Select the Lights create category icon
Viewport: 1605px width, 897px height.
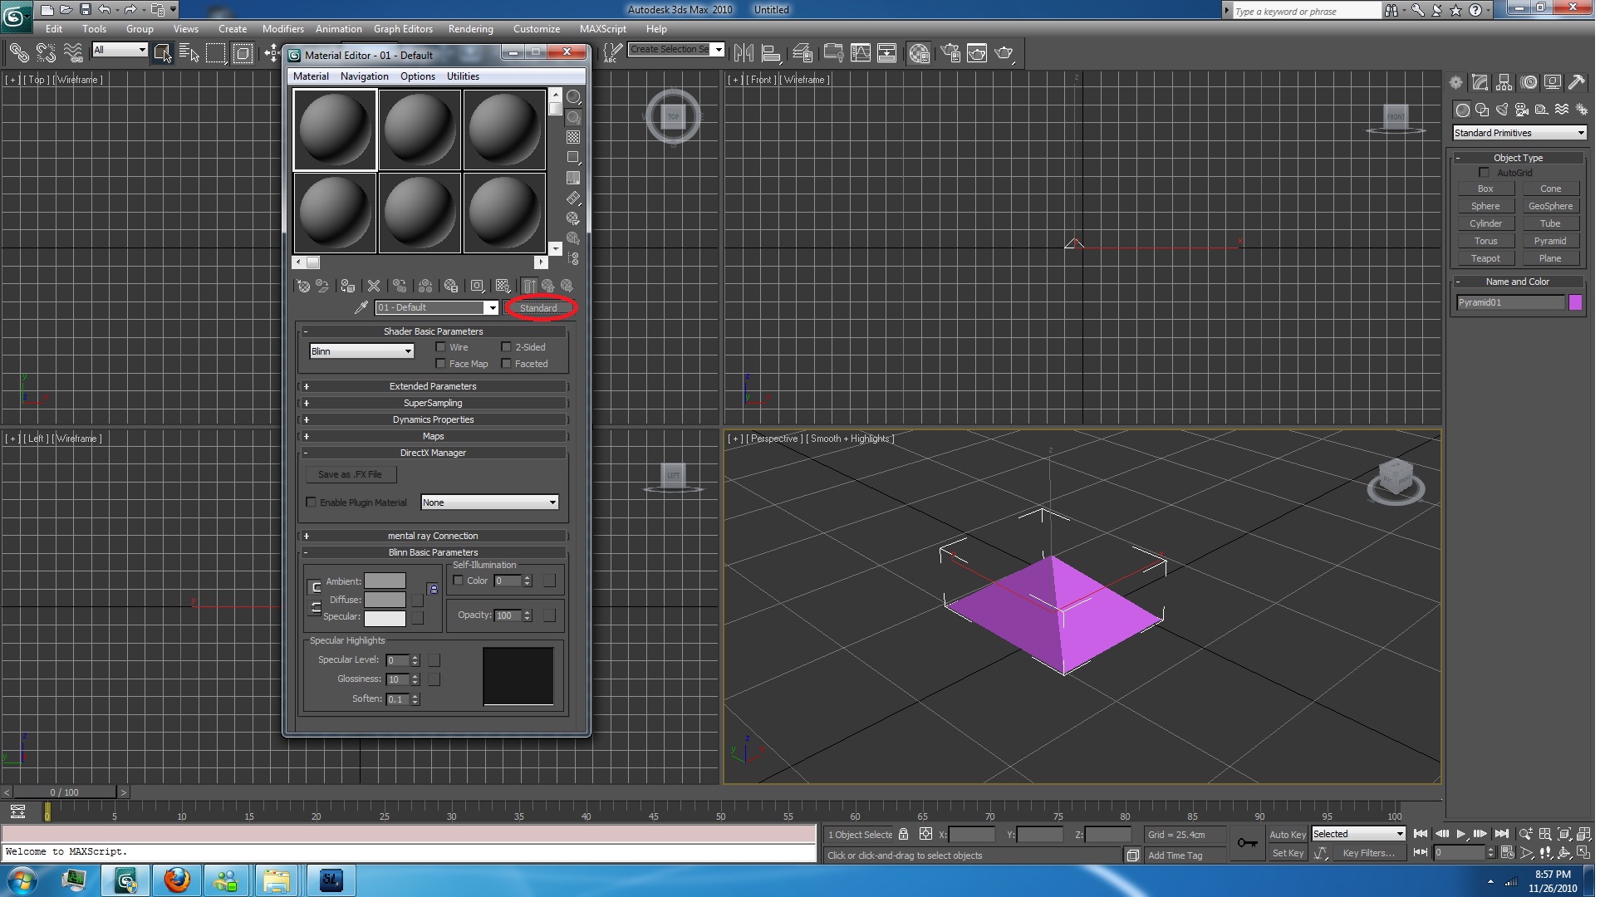1502,110
